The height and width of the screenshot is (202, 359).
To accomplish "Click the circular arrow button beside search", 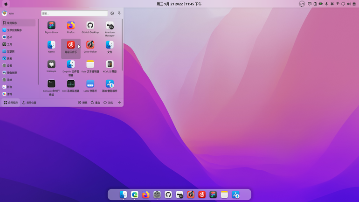I will tap(112, 13).
